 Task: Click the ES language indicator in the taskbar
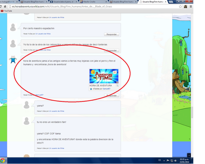pyautogui.click(x=160, y=160)
